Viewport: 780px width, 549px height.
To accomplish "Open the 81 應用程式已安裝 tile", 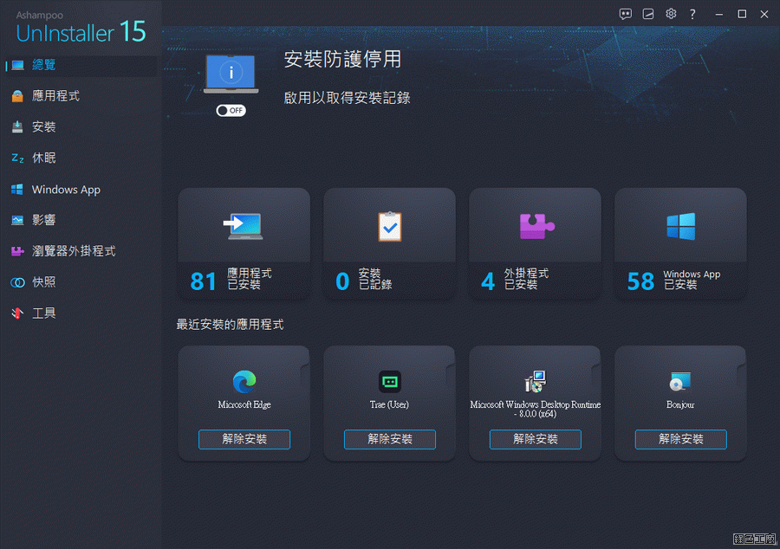I will tap(244, 244).
